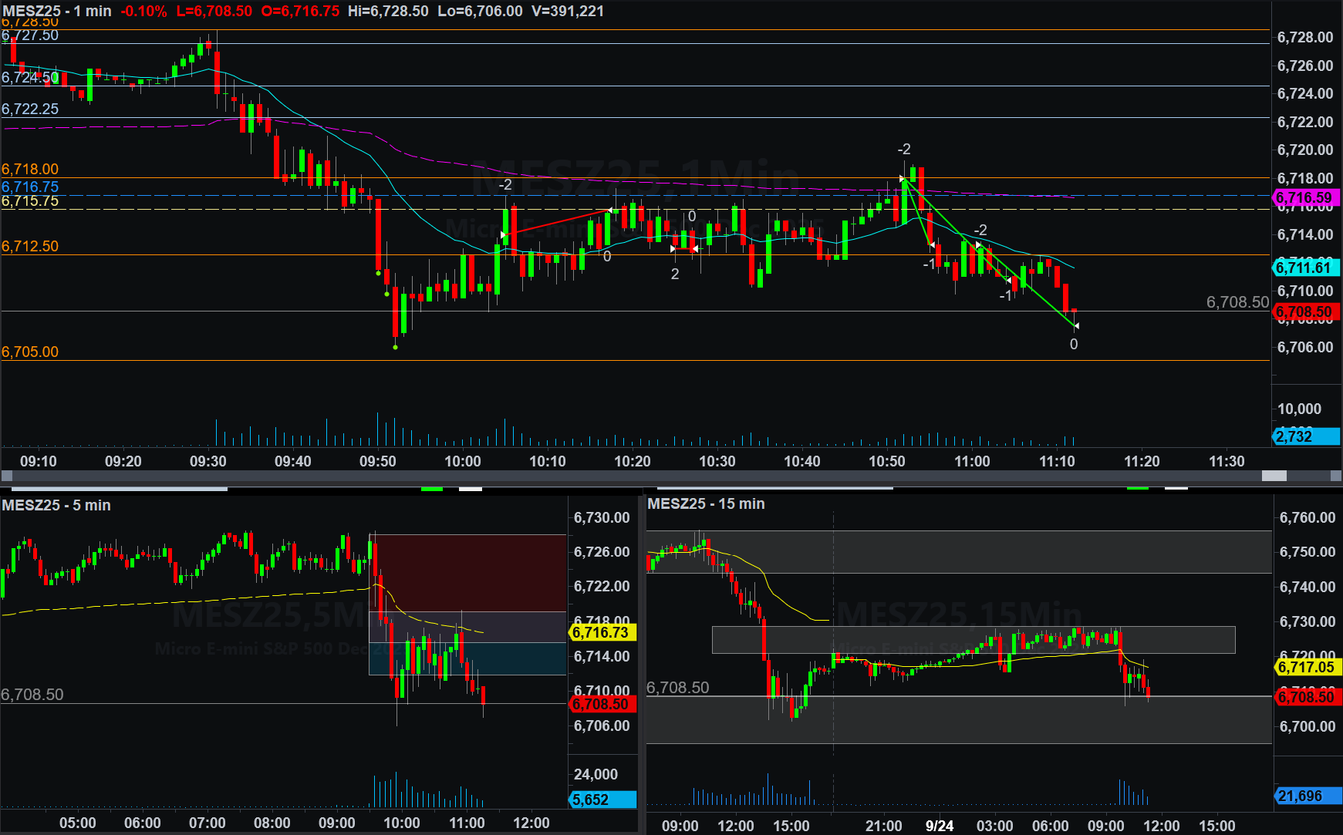Click the blue 5,652 volume tag
Image resolution: width=1343 pixels, height=835 pixels.
602,800
